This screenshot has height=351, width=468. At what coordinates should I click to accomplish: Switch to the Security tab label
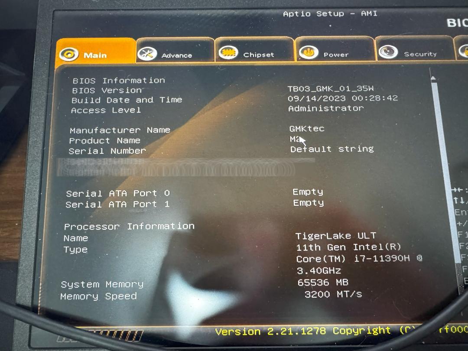(420, 54)
